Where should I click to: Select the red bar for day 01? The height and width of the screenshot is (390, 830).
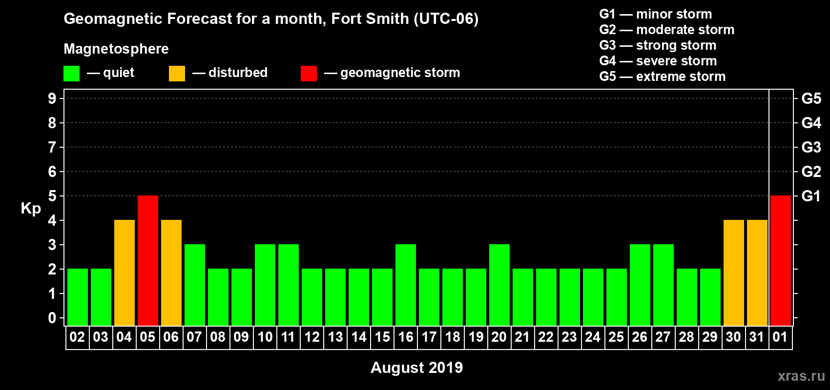pyautogui.click(x=781, y=260)
